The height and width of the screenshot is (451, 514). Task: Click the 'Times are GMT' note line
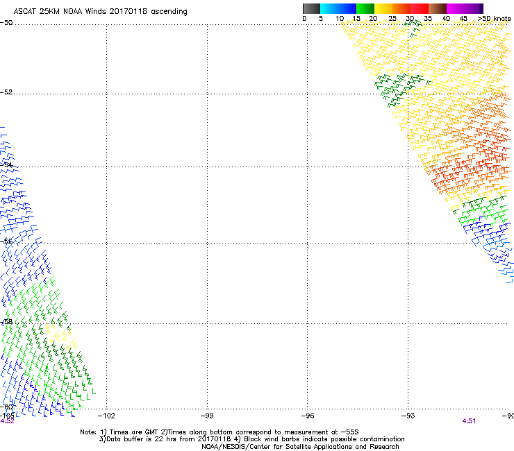(219, 432)
